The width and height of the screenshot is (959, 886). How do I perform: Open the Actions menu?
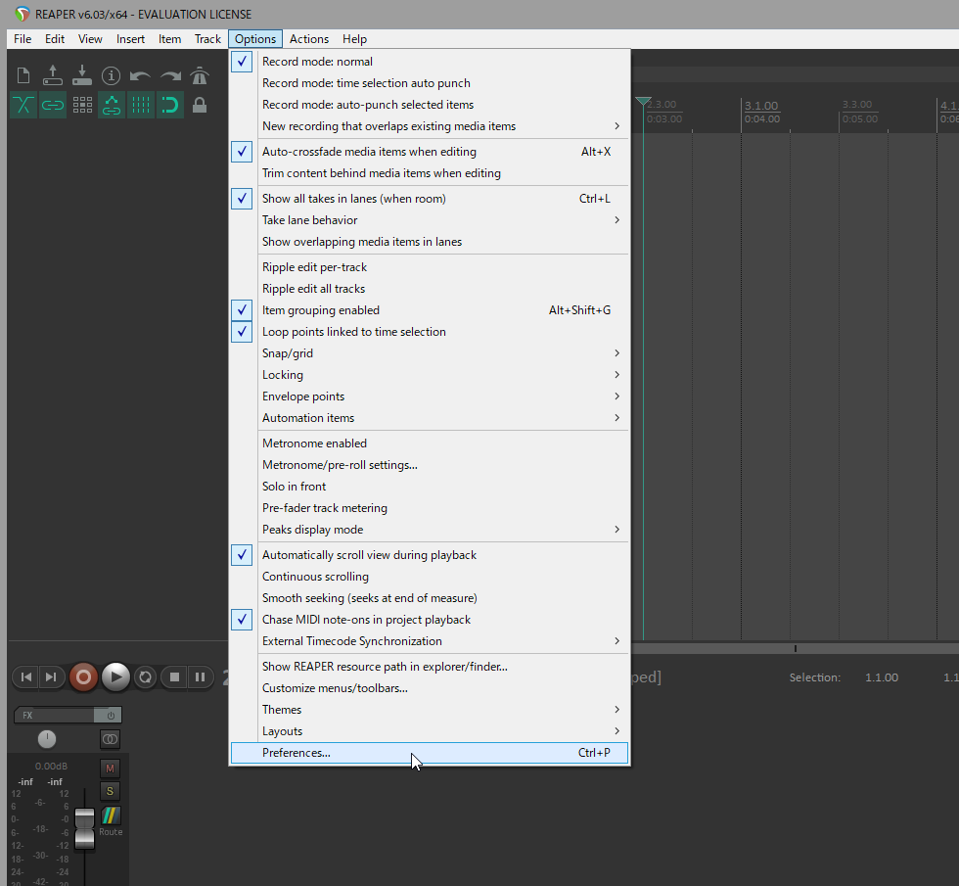point(309,39)
